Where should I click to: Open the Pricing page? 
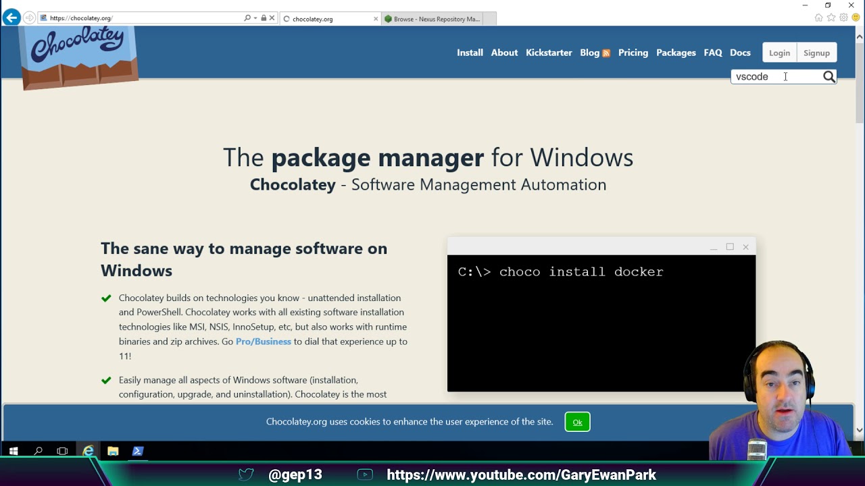tap(633, 53)
